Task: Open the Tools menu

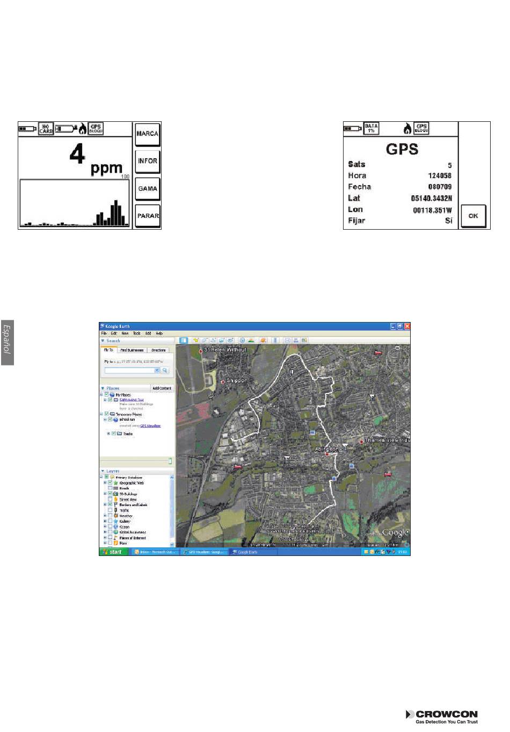Action: tap(136, 333)
